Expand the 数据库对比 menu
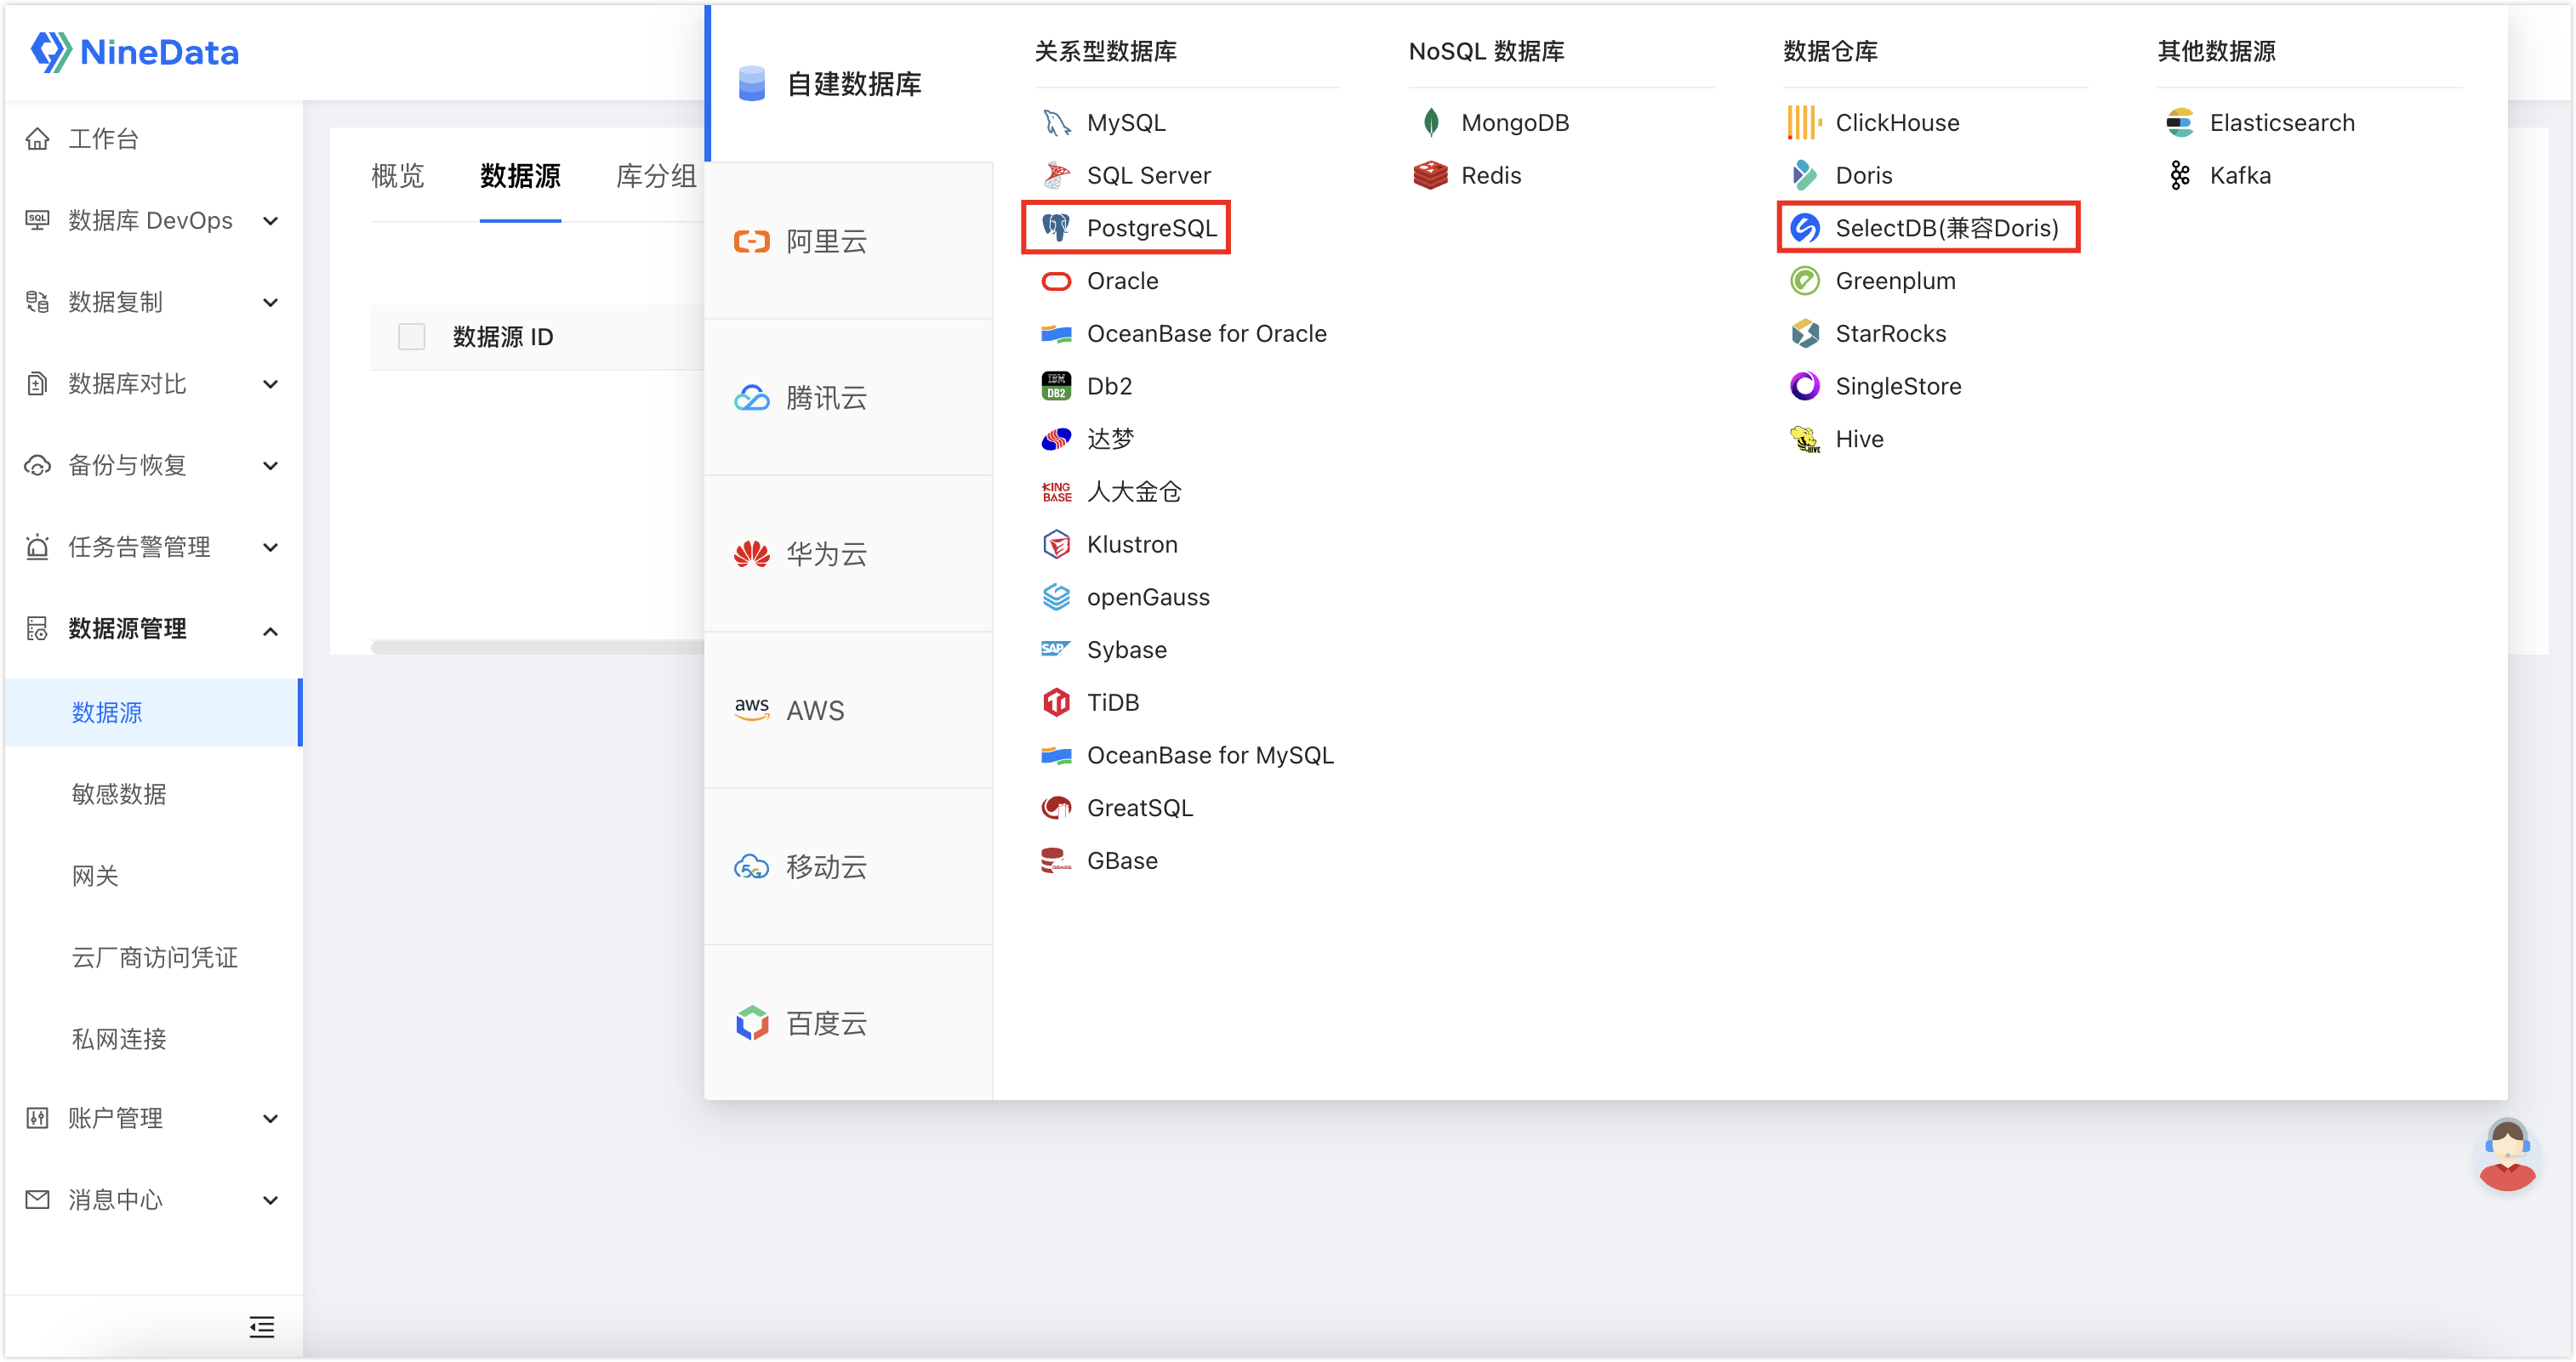 click(x=152, y=383)
